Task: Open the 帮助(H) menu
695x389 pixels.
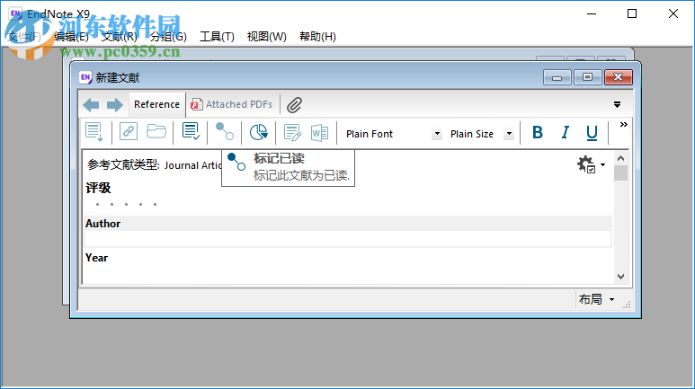Action: 317,37
